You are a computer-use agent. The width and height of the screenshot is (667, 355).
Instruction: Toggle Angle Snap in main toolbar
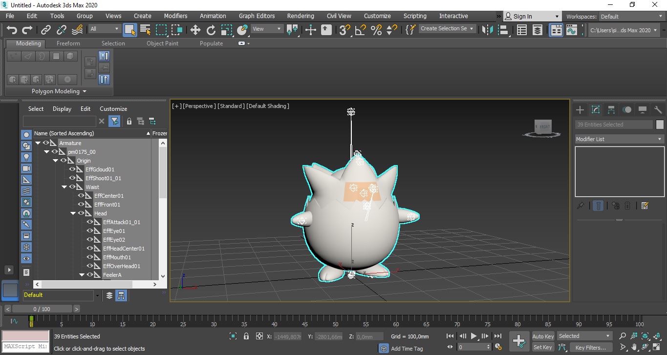pos(361,30)
